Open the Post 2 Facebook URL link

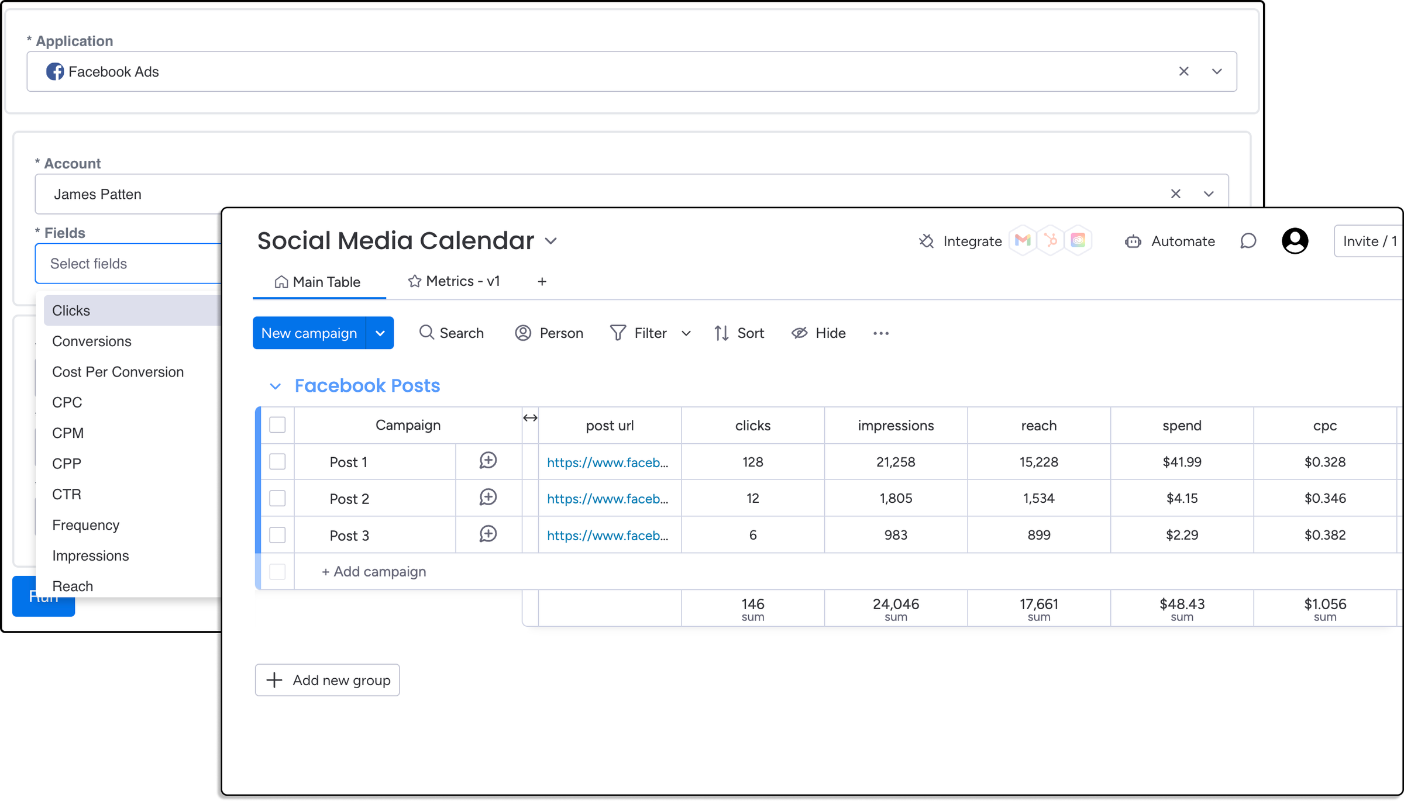(607, 499)
